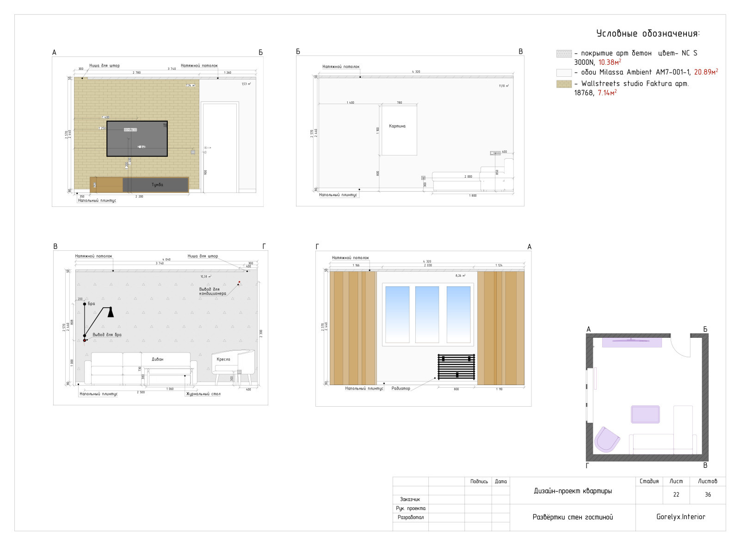Click the right curtain in elevation Г-А
740x546 pixels.
click(x=501, y=328)
